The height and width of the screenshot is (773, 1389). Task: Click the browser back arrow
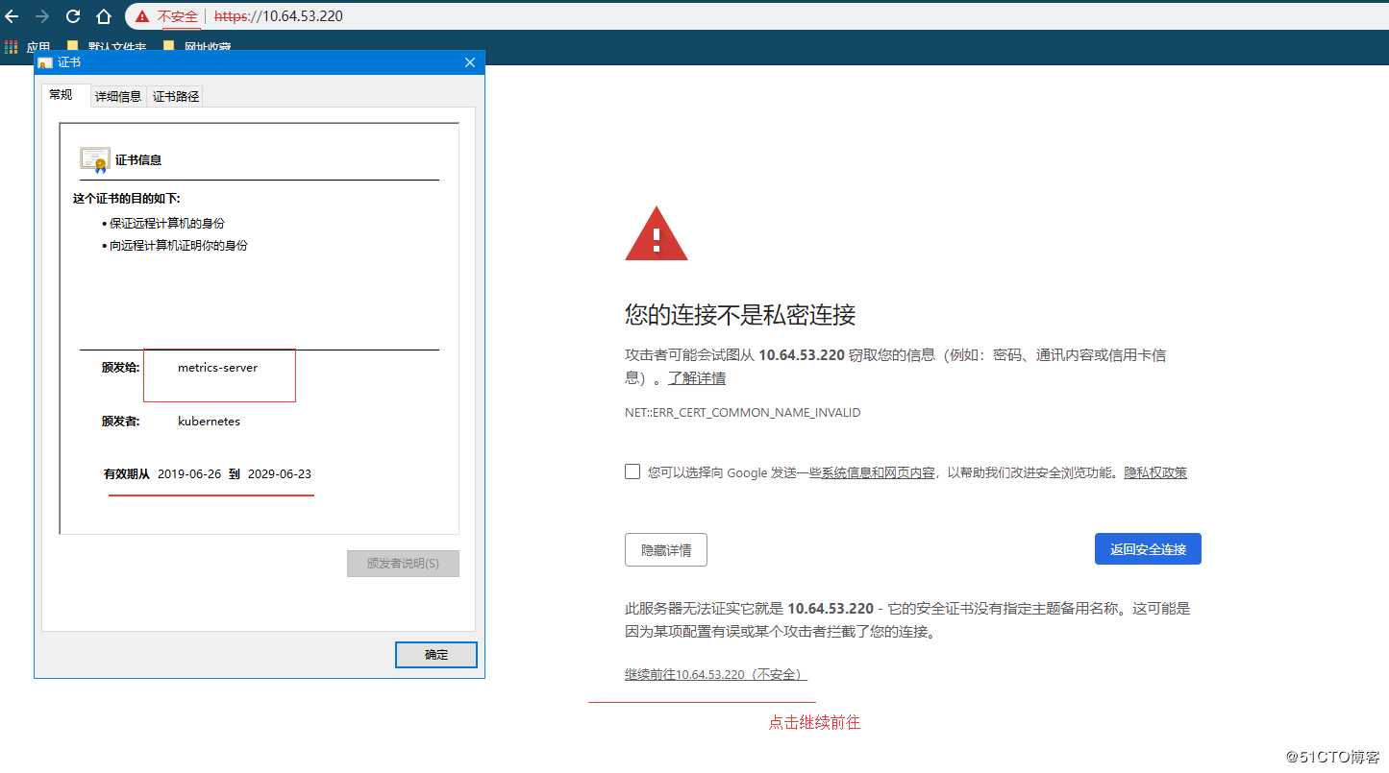point(12,16)
